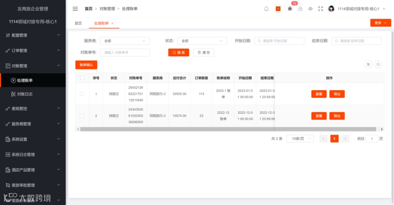Viewport: 394px width, 205px height.
Task: Toggle the hamburger sidebar collapse icon
Action: (x=75, y=9)
